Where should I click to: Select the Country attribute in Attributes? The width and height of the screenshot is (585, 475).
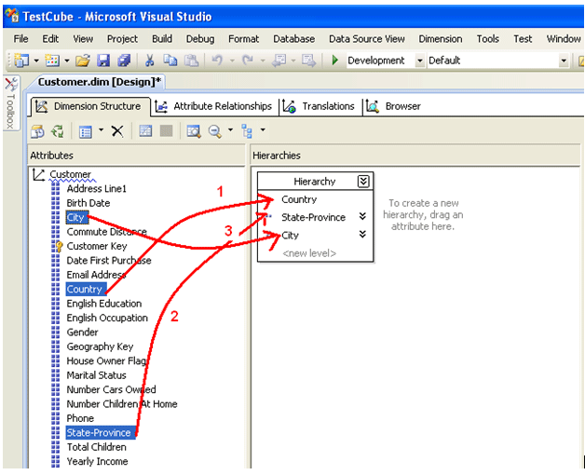[x=85, y=289]
